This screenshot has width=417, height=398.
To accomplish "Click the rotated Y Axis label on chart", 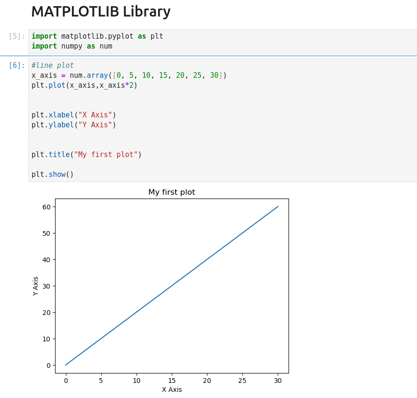I will [x=36, y=286].
